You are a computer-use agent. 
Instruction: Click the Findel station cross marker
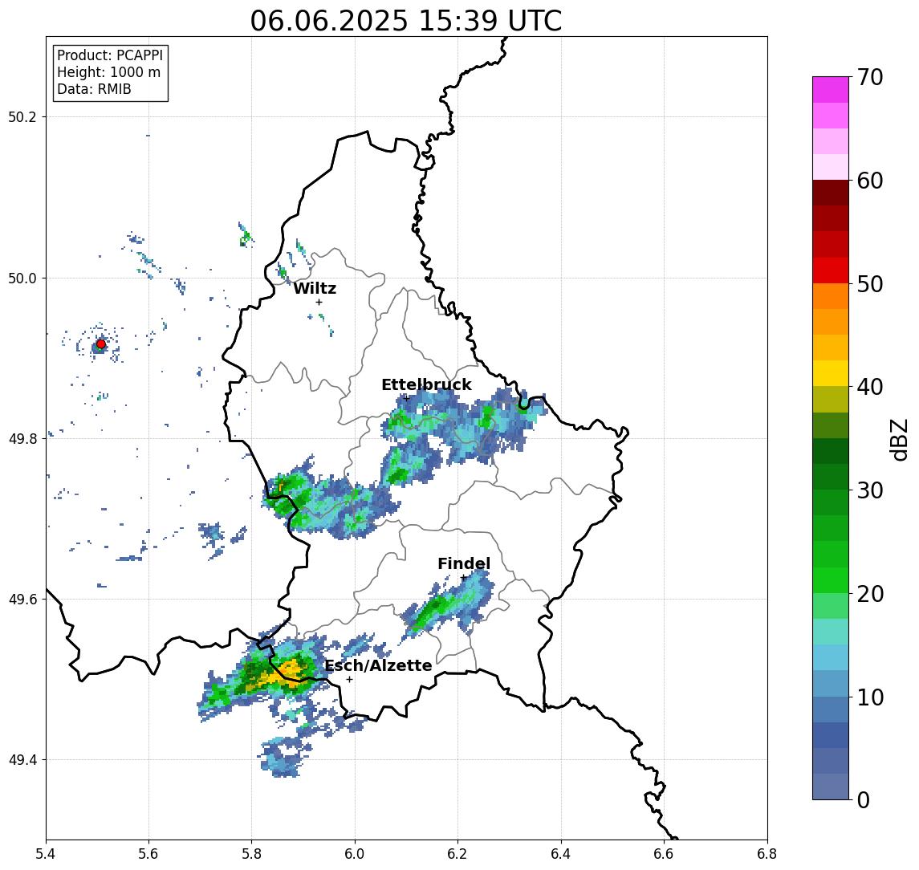point(463,578)
